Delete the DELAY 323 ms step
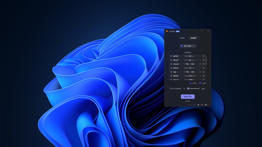 coord(203,60)
